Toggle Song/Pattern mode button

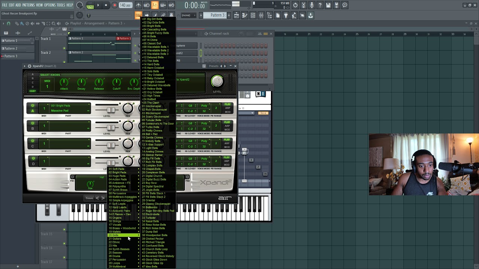click(x=90, y=5)
